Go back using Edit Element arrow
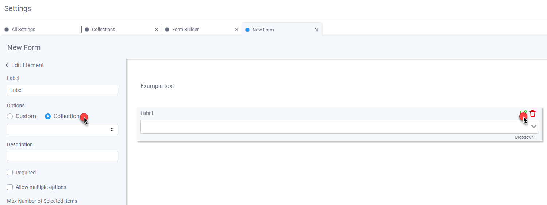The image size is (547, 205). (x=7, y=65)
